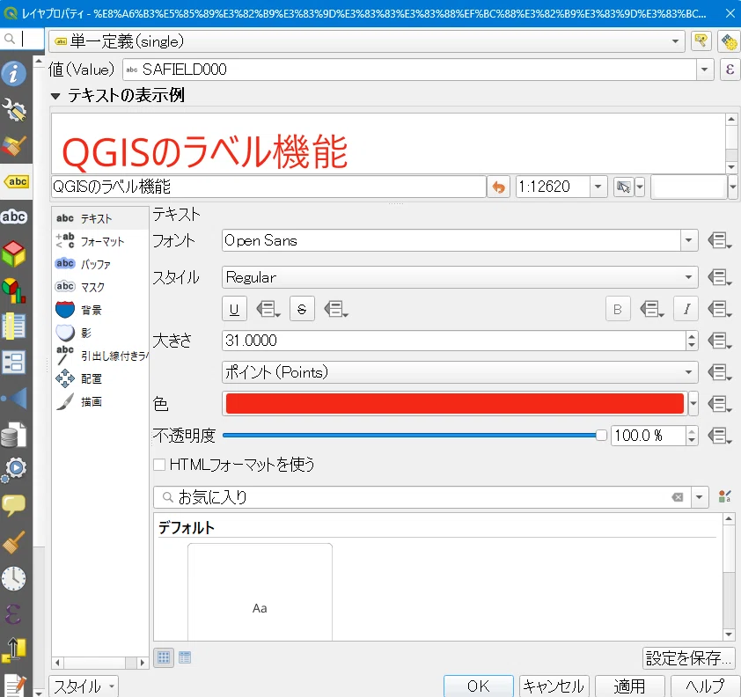Collapse the テキストの表示例 section
Screen dimensions: 741x697
55,96
